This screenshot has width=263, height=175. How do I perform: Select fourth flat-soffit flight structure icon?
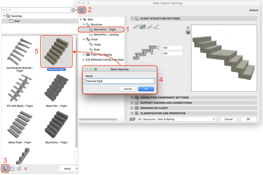[157, 27]
